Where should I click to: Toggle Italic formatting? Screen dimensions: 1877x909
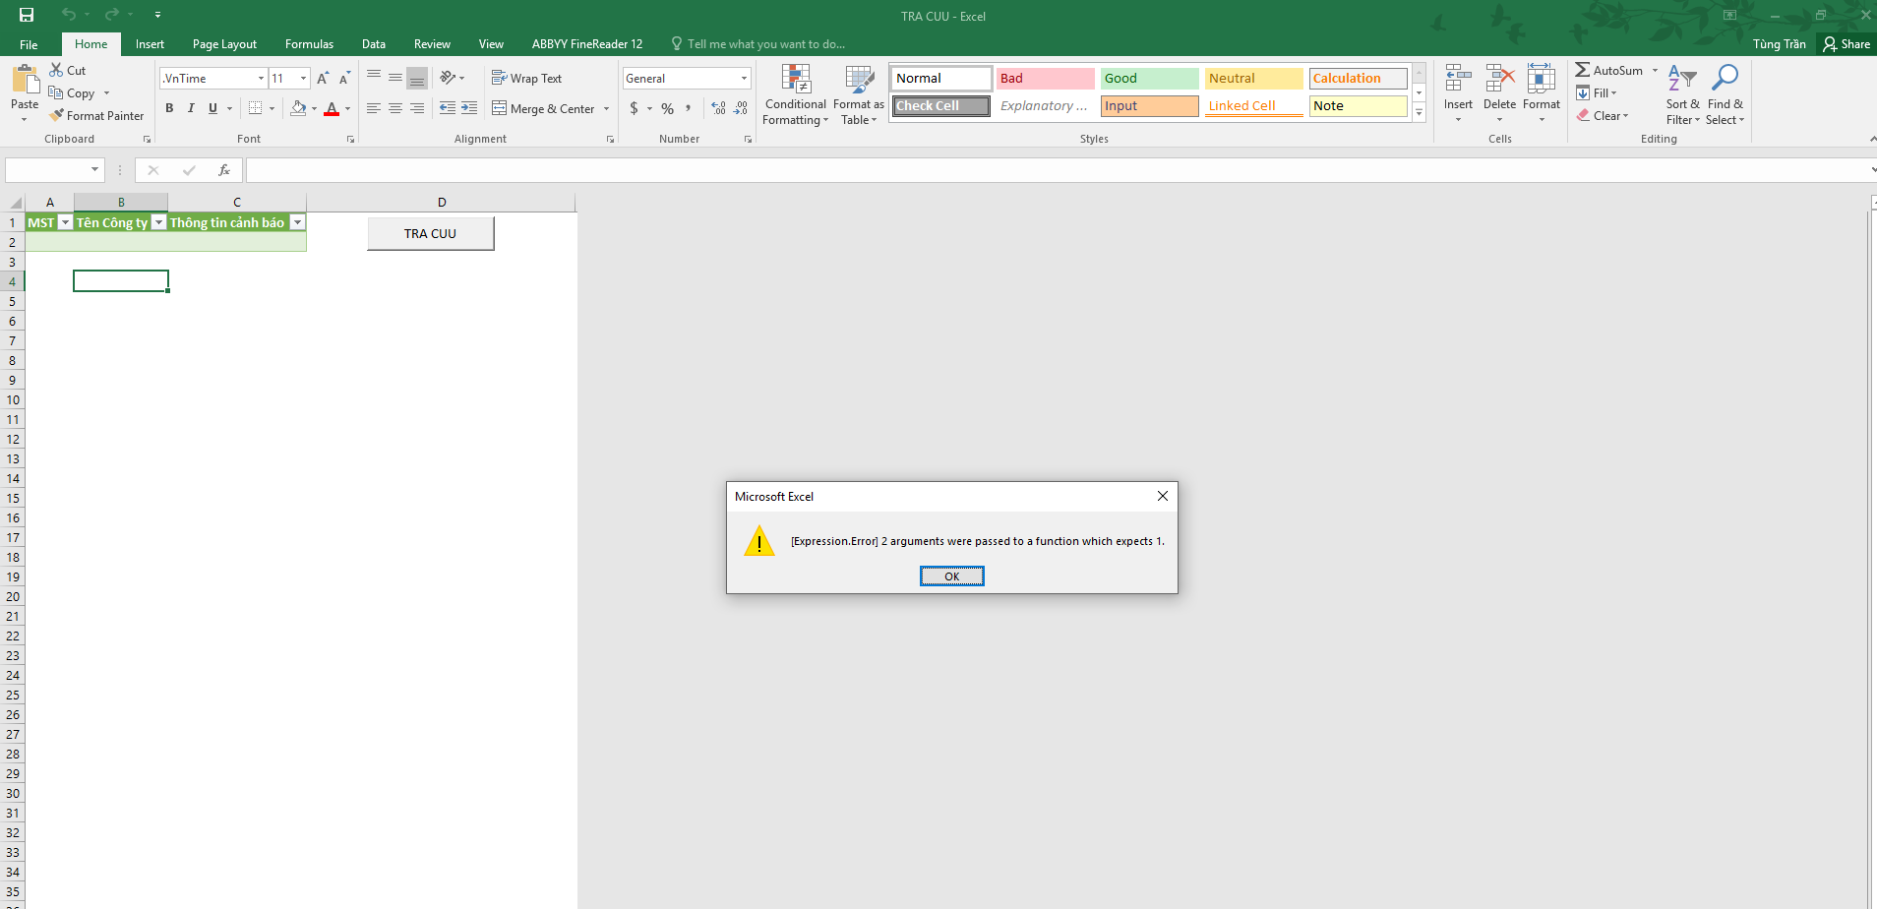(x=191, y=108)
